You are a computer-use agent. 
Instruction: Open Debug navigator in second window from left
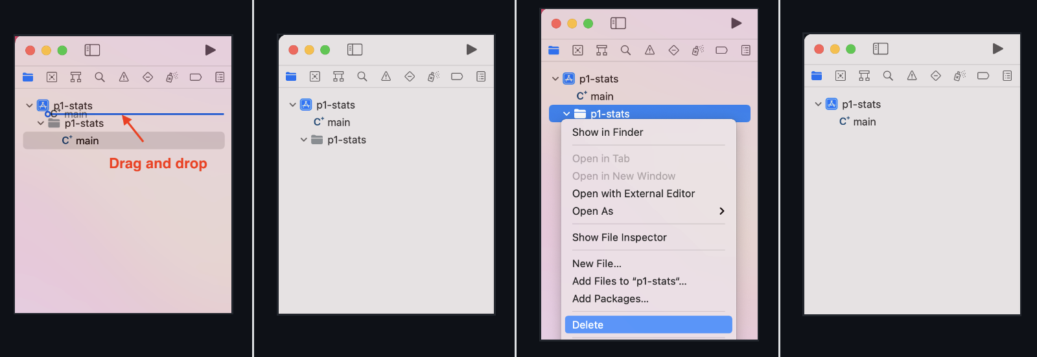click(x=434, y=76)
